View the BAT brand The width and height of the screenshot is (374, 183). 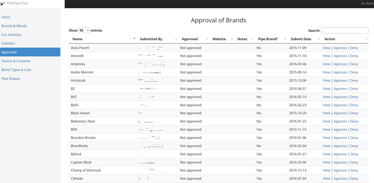[x=326, y=97]
